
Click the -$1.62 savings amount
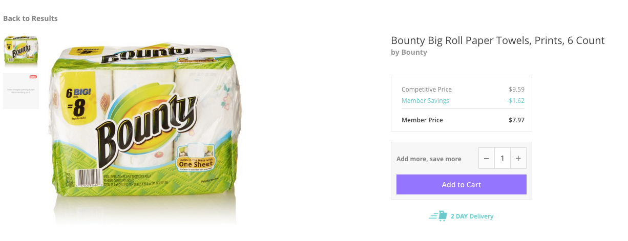coord(515,101)
